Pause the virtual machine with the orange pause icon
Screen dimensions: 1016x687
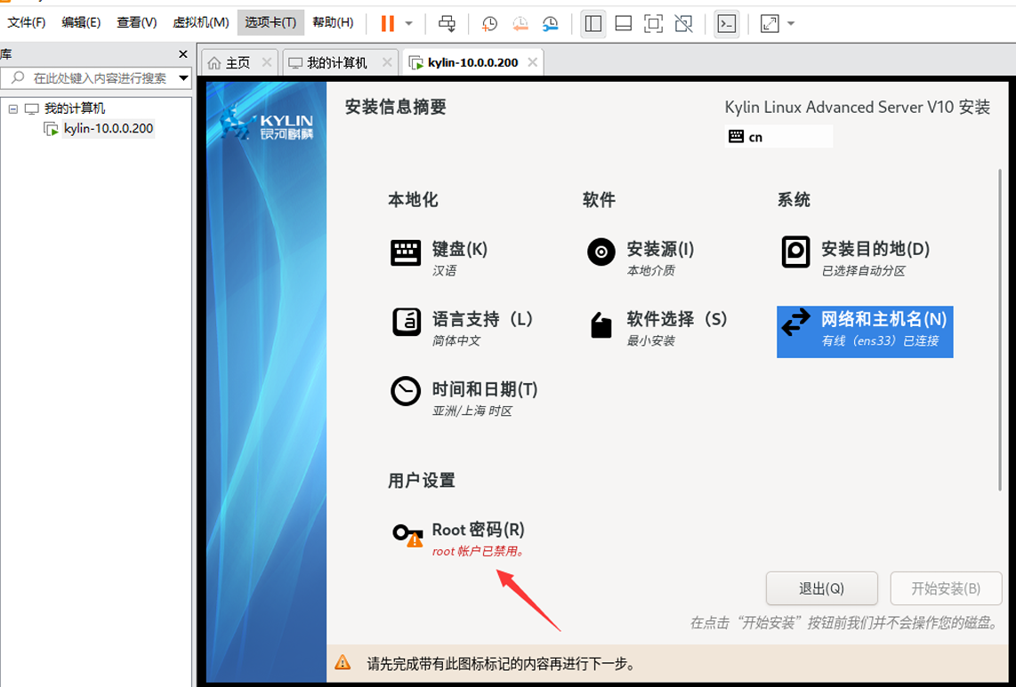pos(388,24)
